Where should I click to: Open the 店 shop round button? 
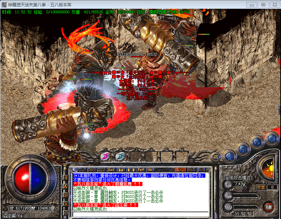click(x=216, y=157)
